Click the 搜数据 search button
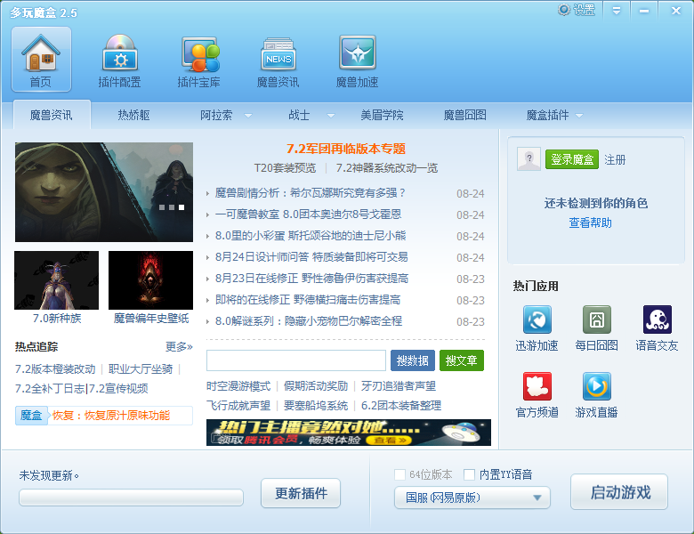This screenshot has width=694, height=534. coord(413,360)
